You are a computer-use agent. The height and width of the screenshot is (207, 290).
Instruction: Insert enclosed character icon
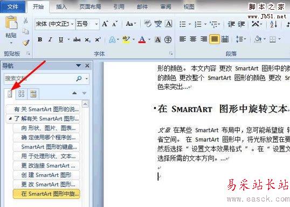[x=168, y=39]
